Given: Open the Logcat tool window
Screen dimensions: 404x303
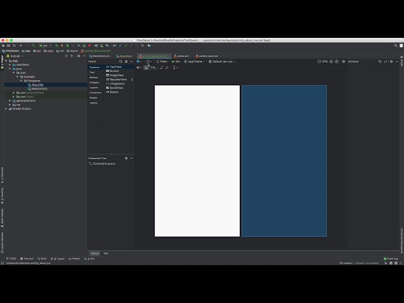Looking at the screenshot, I should [57, 259].
